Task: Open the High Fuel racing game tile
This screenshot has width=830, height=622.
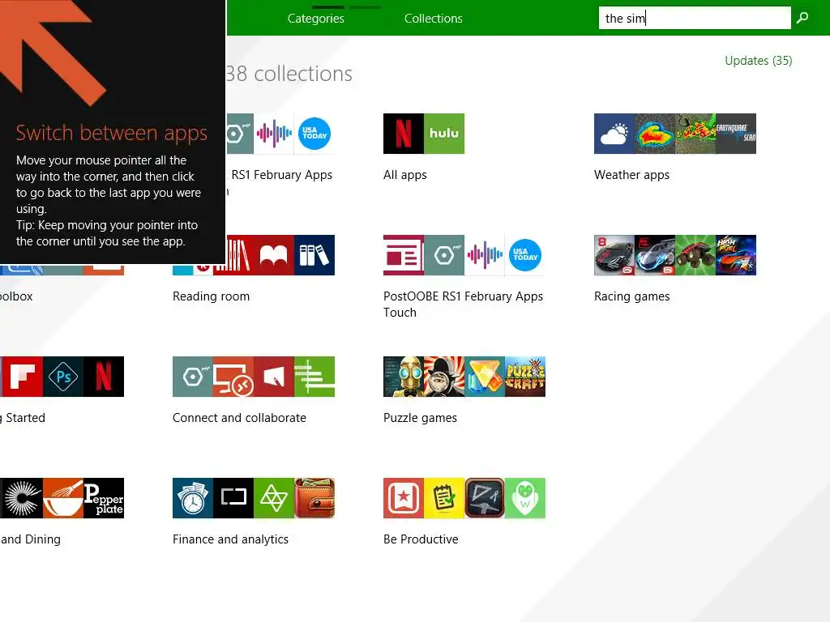Action: tap(736, 255)
